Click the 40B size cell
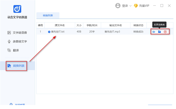This screenshot has width=176, height=109. click(79, 32)
